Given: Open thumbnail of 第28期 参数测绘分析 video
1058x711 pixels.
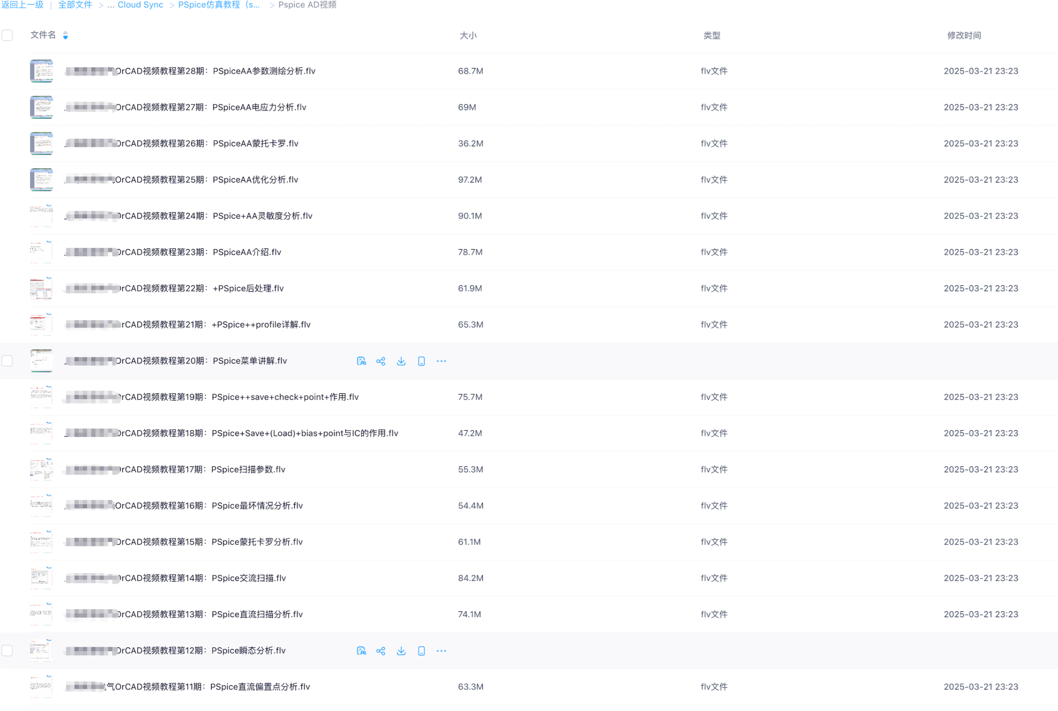Looking at the screenshot, I should [x=41, y=71].
